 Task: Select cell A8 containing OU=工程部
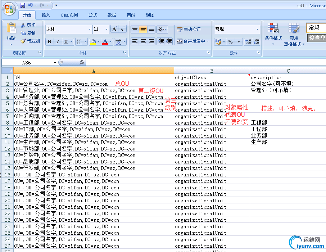coord(94,123)
